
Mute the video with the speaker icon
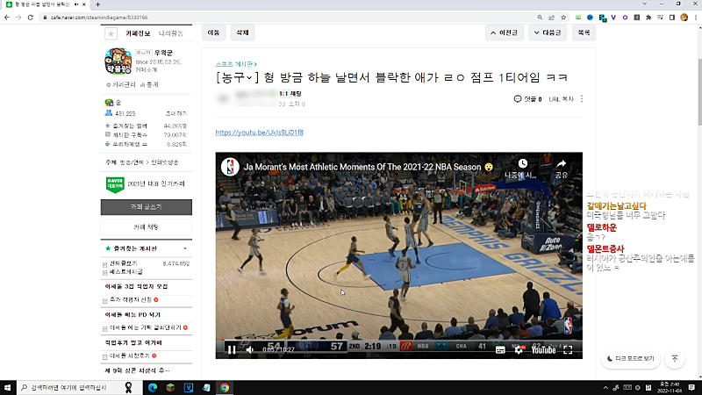(251, 349)
